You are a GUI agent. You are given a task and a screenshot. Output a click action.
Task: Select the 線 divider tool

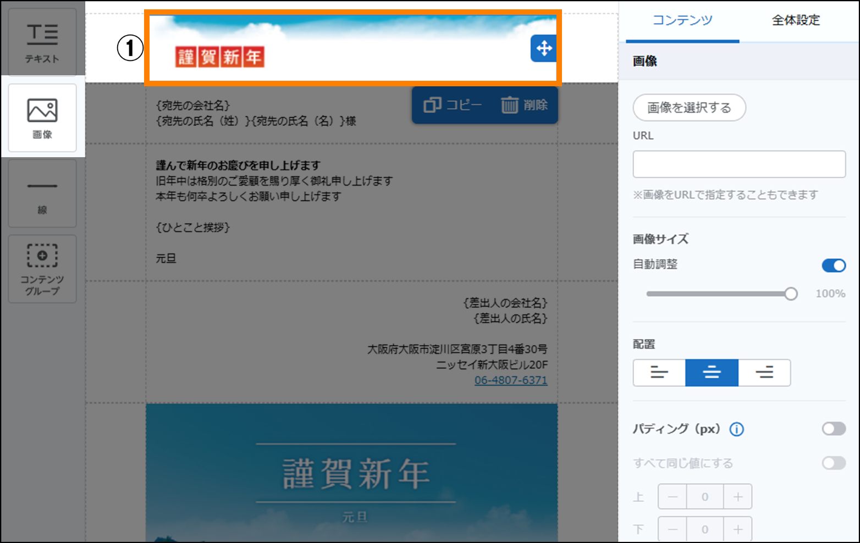tap(42, 193)
